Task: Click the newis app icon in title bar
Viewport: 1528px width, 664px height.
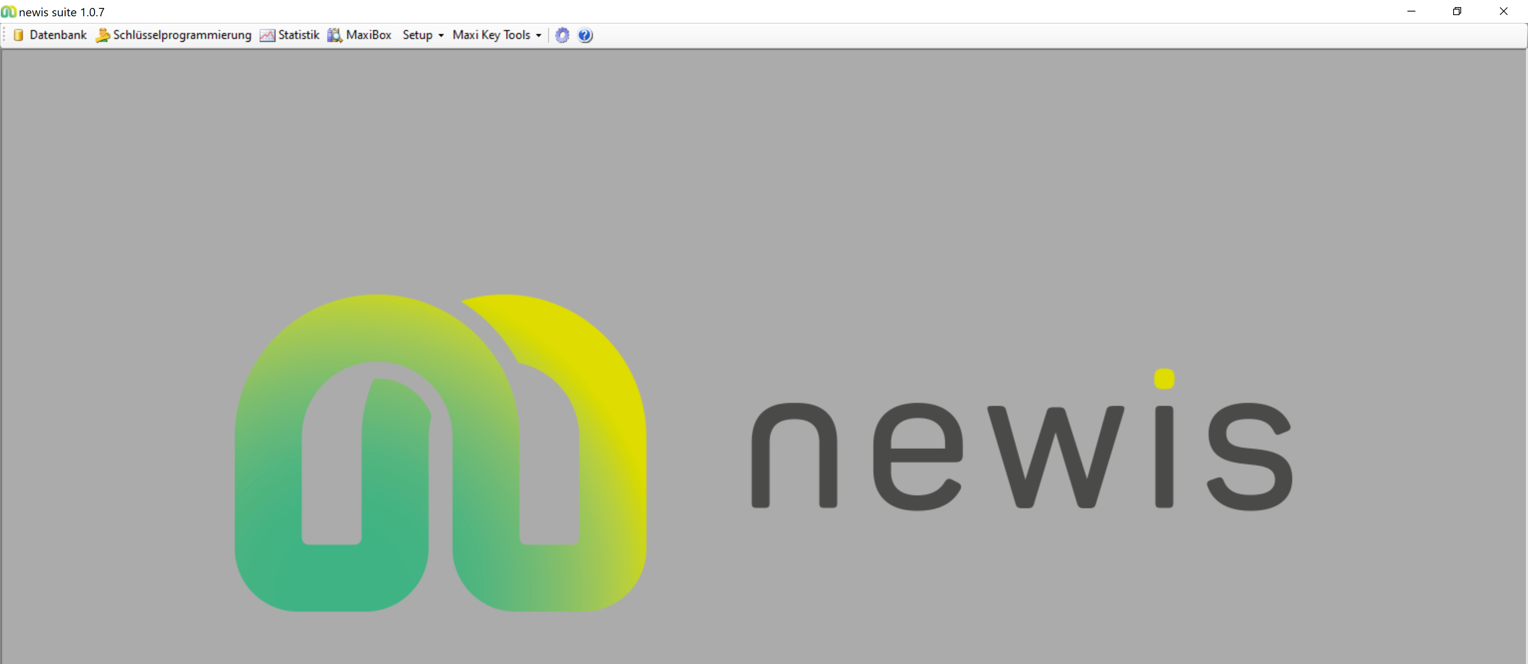Action: 8,12
